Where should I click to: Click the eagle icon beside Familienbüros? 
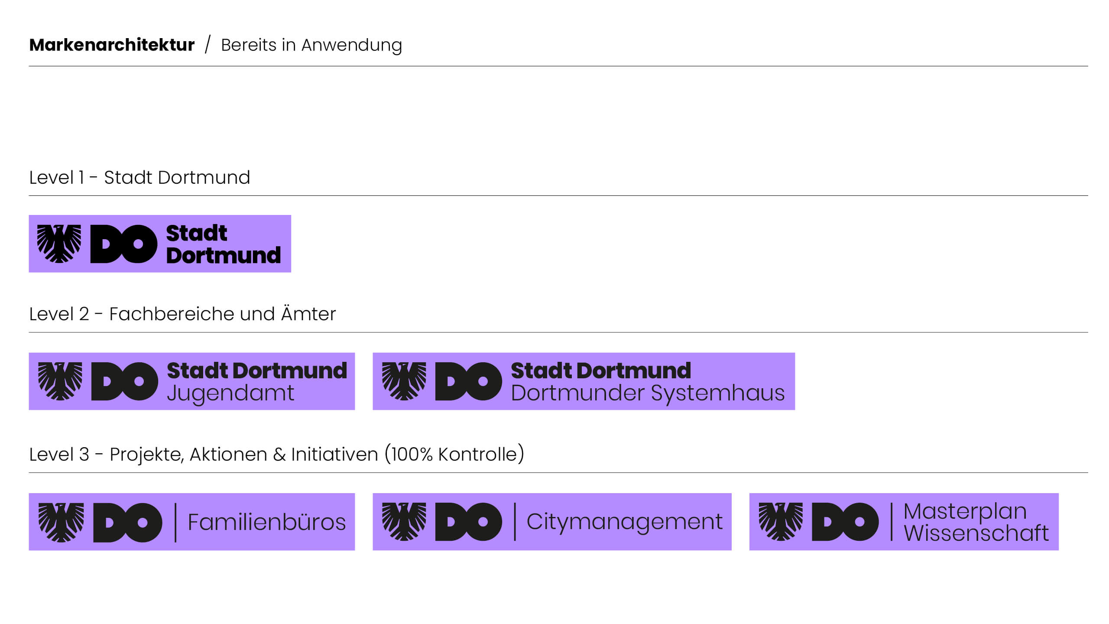point(61,522)
